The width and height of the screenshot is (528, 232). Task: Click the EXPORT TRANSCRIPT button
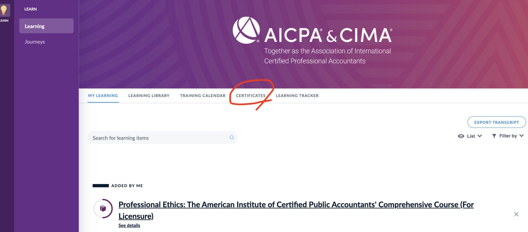pyautogui.click(x=497, y=122)
